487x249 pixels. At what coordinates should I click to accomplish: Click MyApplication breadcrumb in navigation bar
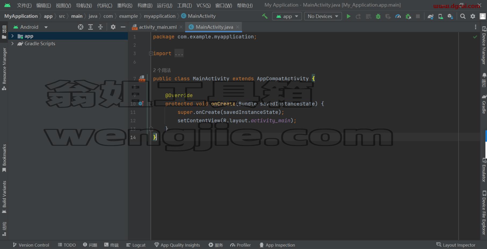(21, 16)
